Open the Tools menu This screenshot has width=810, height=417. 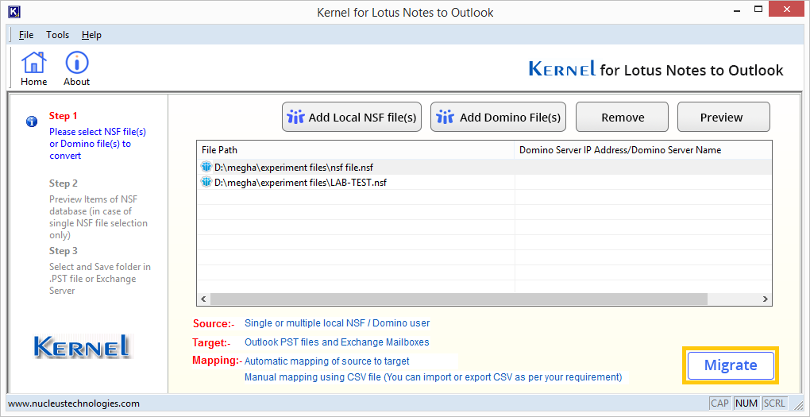point(57,35)
